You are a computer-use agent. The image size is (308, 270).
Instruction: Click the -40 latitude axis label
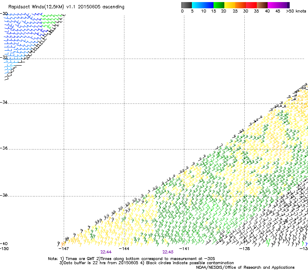pyautogui.click(x=4, y=244)
